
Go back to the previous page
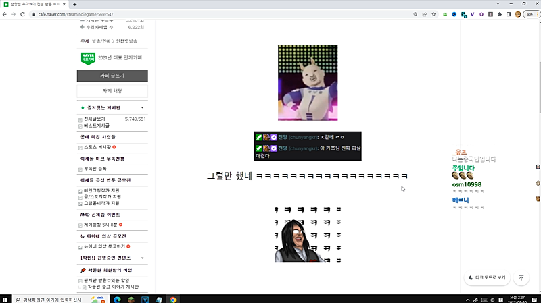5,14
